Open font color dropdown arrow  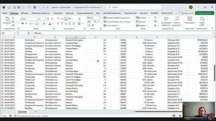pyautogui.click(x=53, y=24)
